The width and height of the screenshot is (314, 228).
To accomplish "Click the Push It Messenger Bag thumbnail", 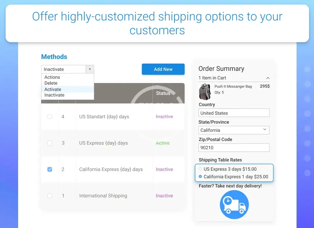I will point(205,91).
